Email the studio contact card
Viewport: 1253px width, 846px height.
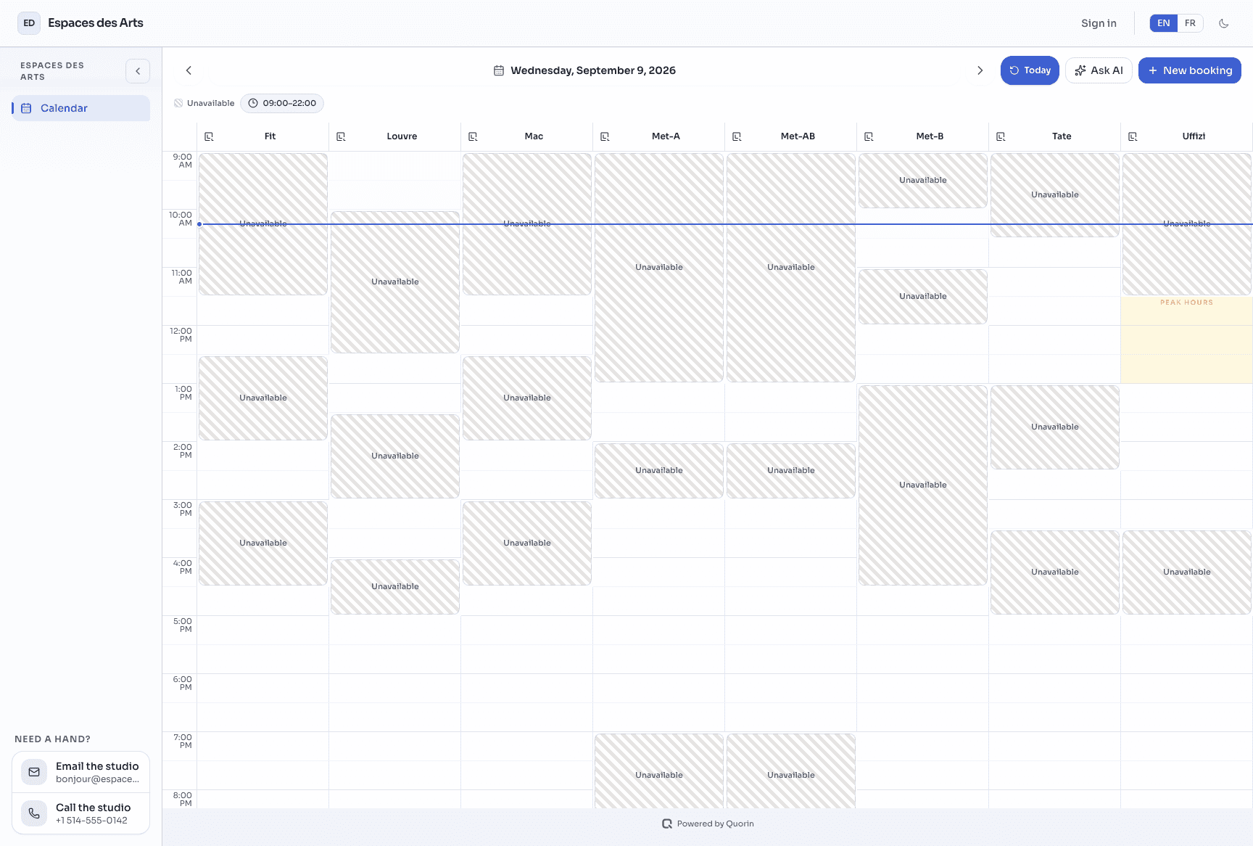tap(80, 772)
